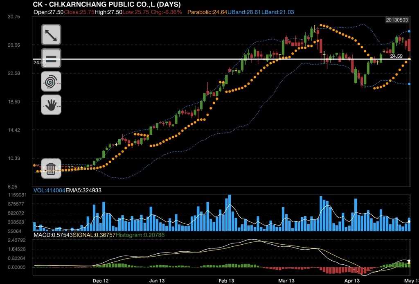Click the EMA5:324933 readout
This screenshot has height=284, width=419.
83,190
